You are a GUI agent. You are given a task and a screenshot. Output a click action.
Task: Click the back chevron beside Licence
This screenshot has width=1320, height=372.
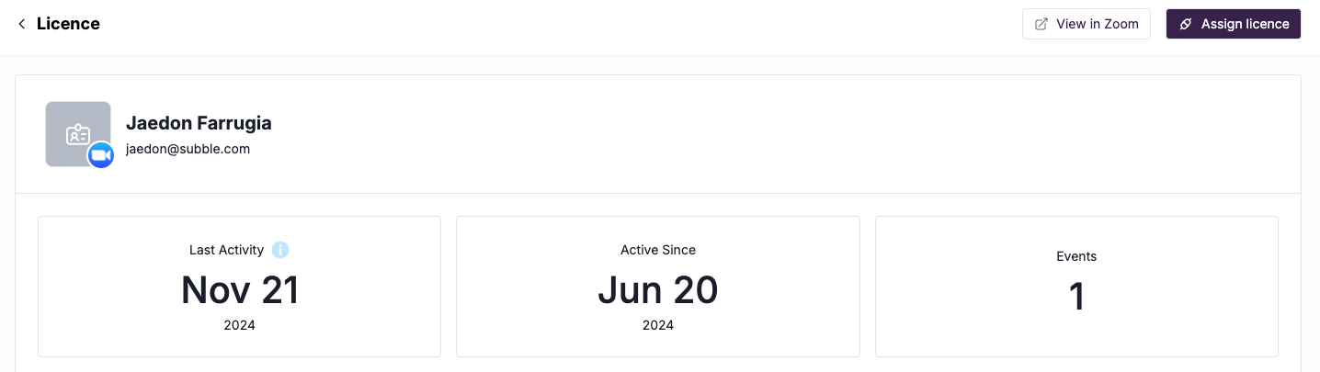click(x=22, y=24)
